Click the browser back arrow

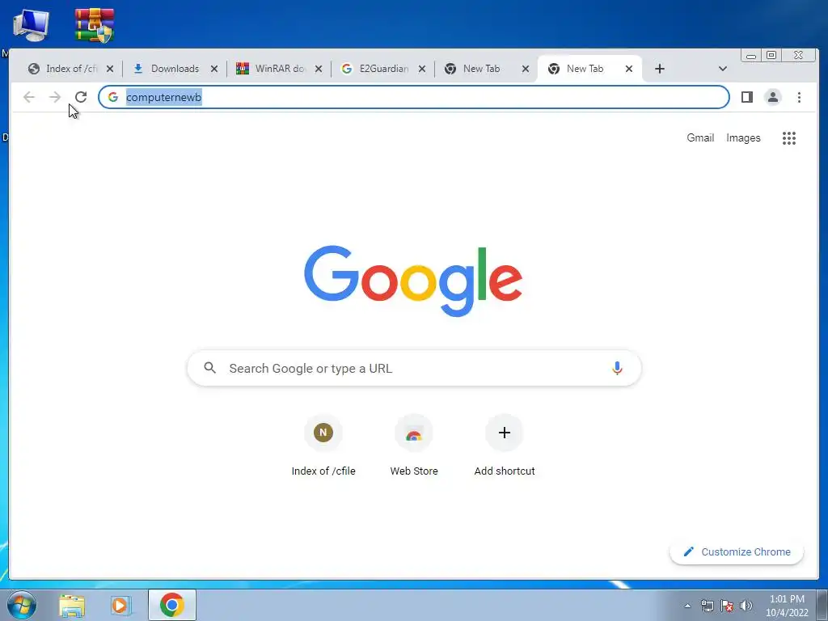[29, 97]
